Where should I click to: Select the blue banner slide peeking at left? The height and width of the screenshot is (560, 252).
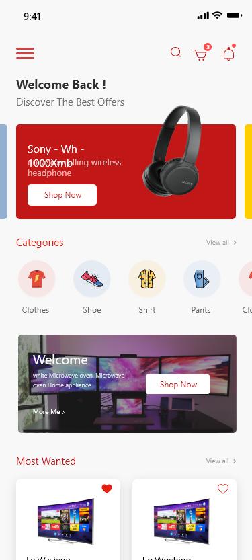click(3, 171)
